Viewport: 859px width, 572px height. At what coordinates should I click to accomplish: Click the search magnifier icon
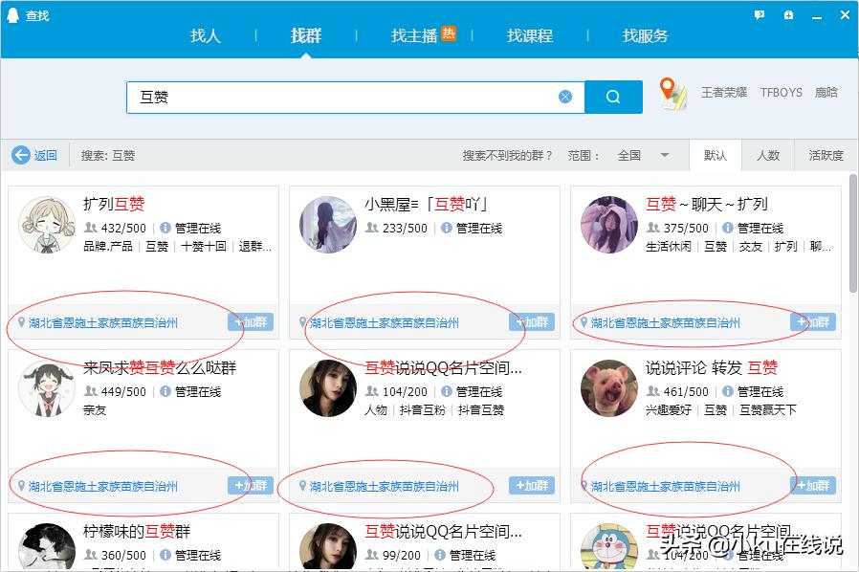pos(613,96)
